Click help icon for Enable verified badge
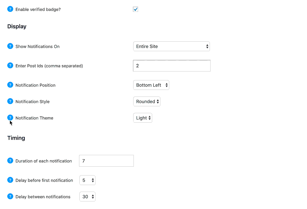 coord(10,9)
